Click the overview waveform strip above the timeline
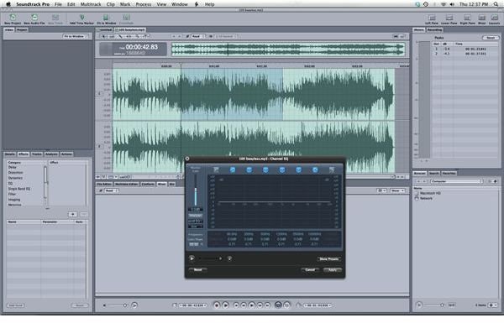This screenshot has height=323, width=504. click(288, 49)
